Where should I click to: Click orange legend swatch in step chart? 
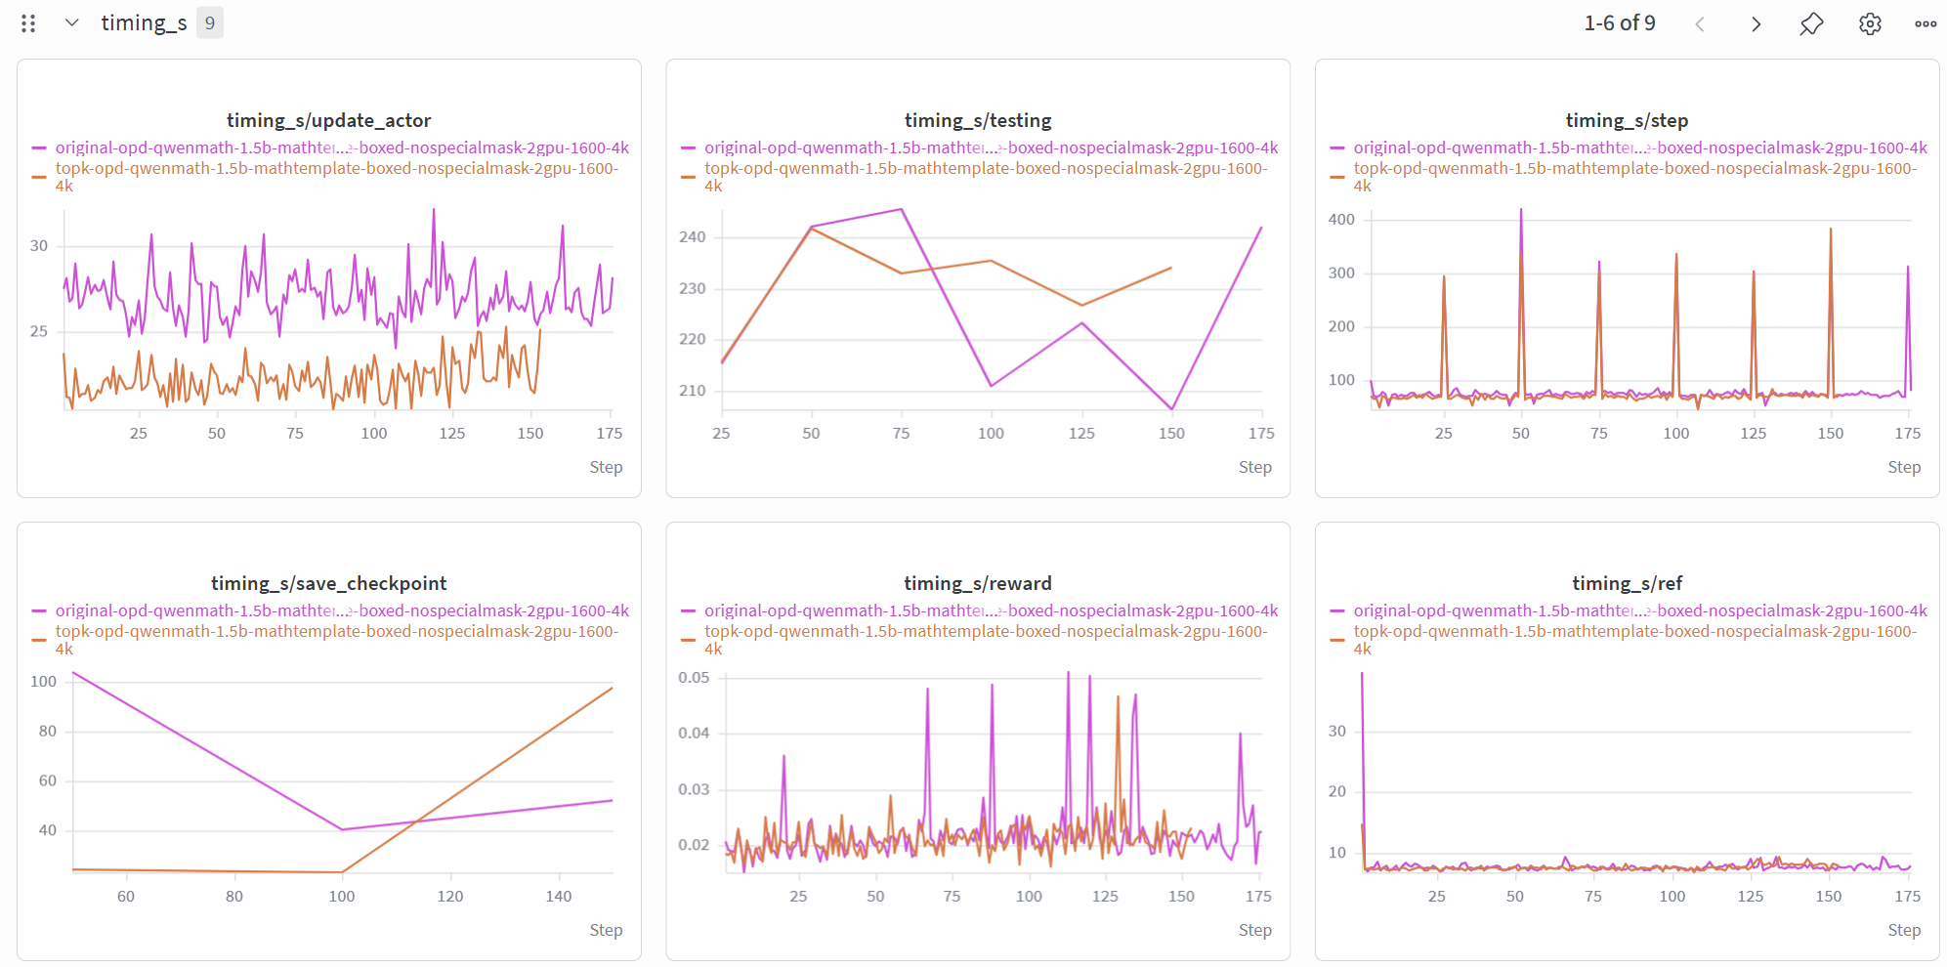click(x=1337, y=178)
